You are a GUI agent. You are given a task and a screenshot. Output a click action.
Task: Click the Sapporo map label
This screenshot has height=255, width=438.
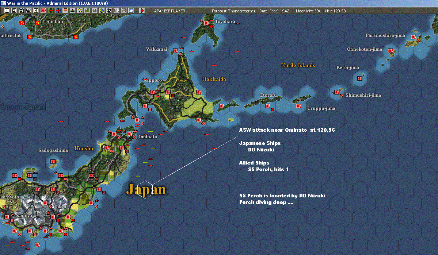point(153,80)
